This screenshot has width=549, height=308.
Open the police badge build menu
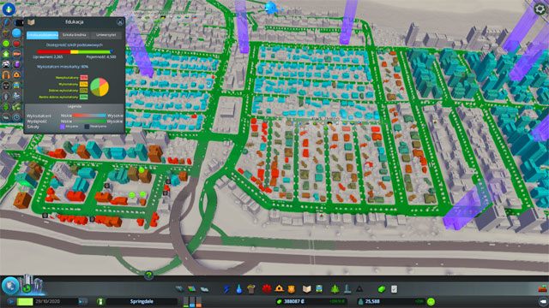pos(292,289)
